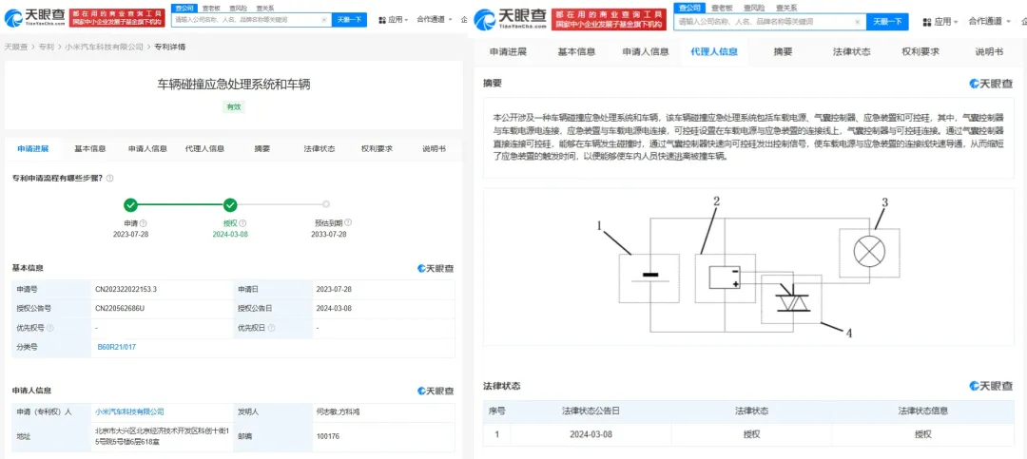Viewport: 1027px width, 459px height.
Task: Select 申请人信息 tab on left page
Action: 147,148
